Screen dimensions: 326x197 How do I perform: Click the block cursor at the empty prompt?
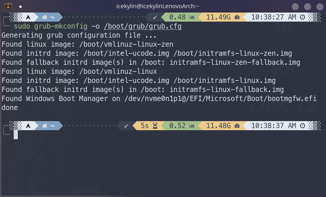(x=16, y=135)
